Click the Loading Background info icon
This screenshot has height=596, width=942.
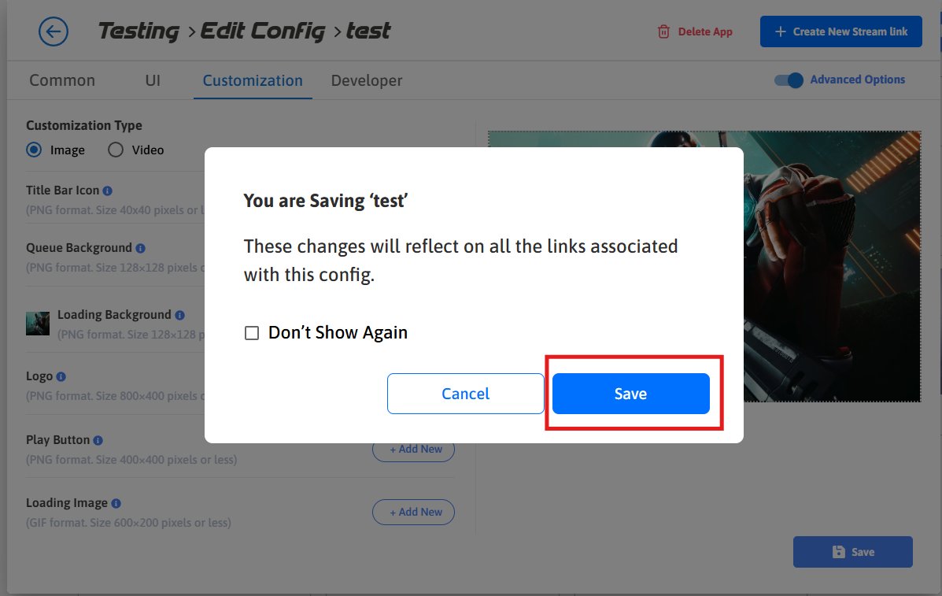pyautogui.click(x=179, y=315)
